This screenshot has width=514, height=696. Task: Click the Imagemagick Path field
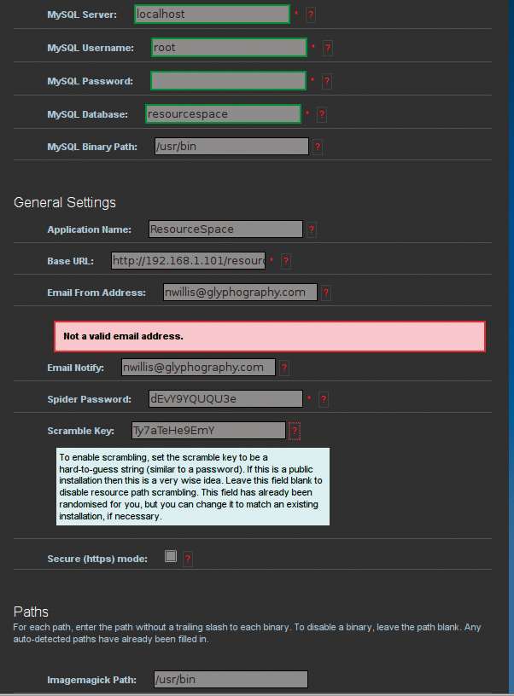[x=231, y=679]
